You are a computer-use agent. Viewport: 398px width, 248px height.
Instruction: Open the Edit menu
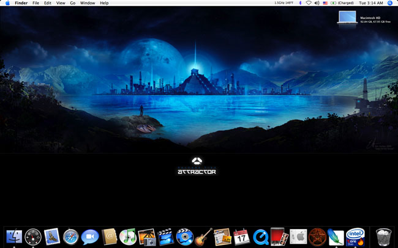[x=48, y=3]
